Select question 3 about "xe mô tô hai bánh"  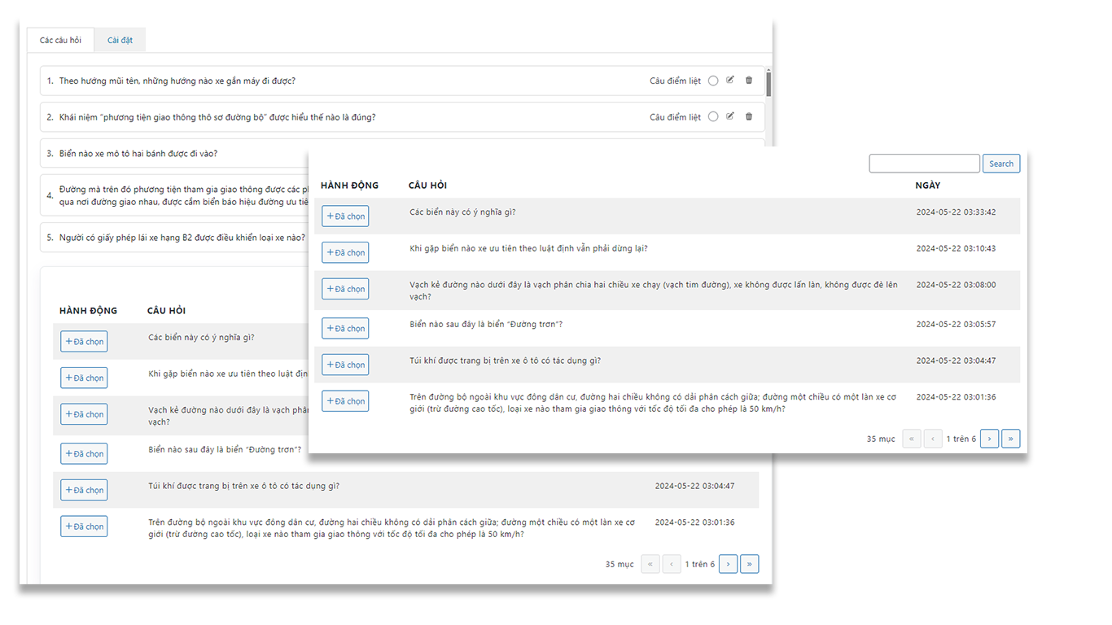(x=138, y=154)
